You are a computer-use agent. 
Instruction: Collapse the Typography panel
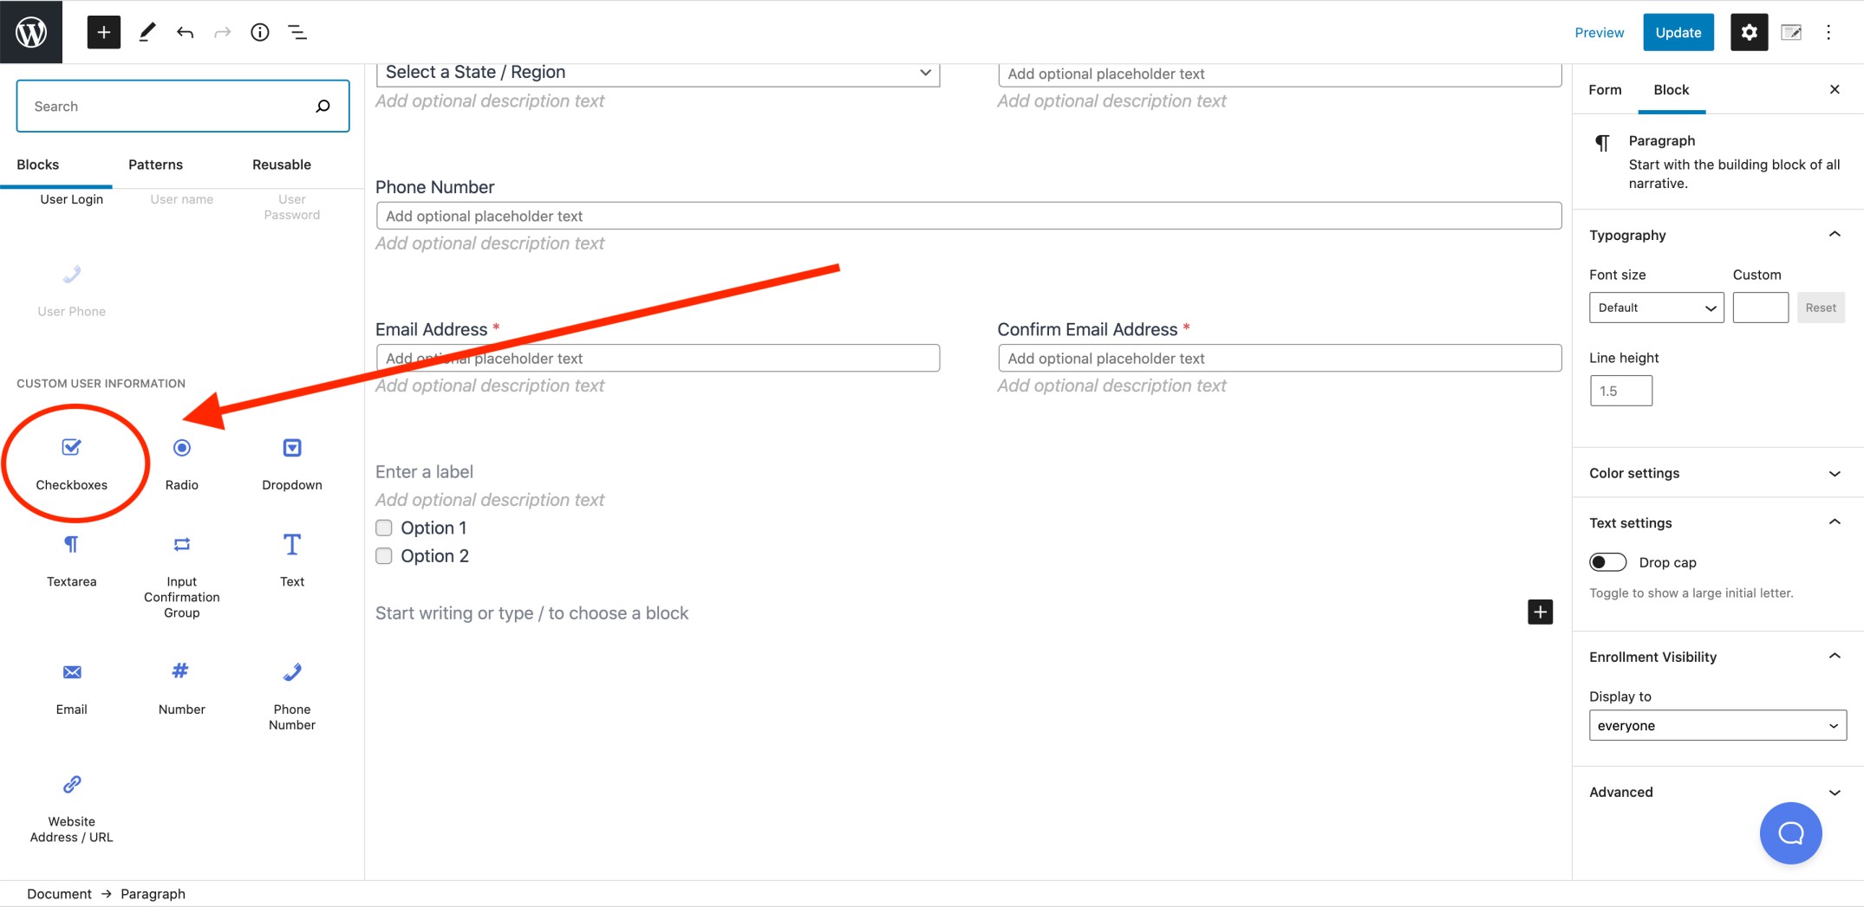[x=1717, y=235]
